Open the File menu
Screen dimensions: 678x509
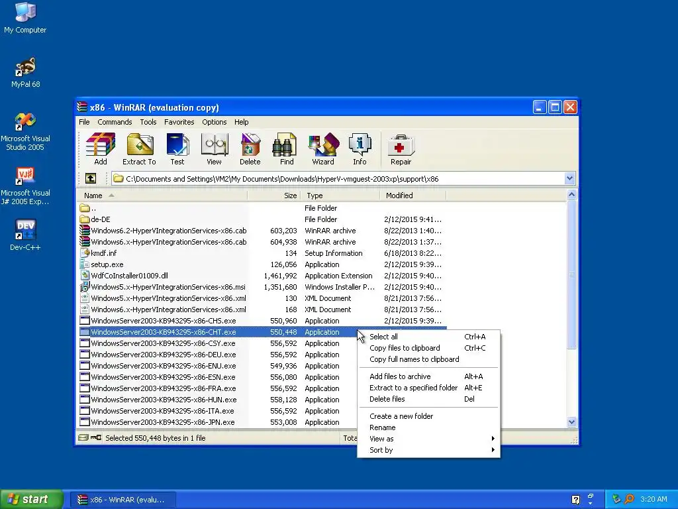click(x=84, y=122)
